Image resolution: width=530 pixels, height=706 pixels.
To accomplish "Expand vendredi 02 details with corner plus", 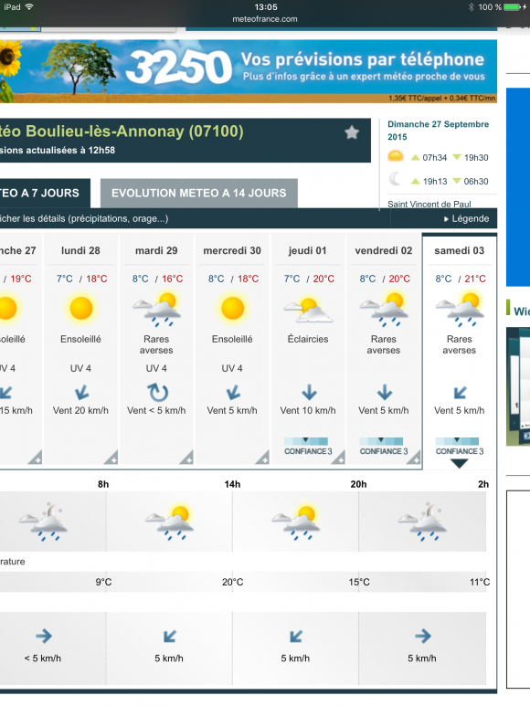I will tap(414, 458).
